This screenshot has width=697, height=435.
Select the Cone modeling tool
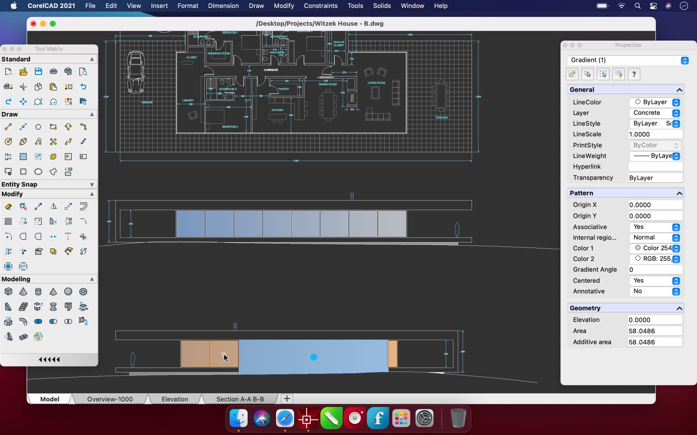coord(23,291)
